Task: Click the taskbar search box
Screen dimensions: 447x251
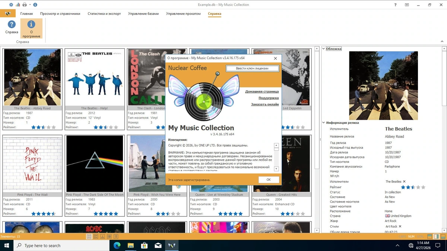Action: [61, 245]
